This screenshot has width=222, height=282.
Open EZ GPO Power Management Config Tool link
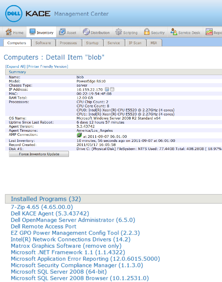point(75,233)
